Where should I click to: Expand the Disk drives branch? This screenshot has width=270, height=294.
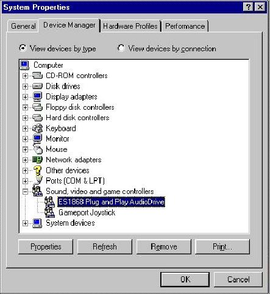point(25,87)
